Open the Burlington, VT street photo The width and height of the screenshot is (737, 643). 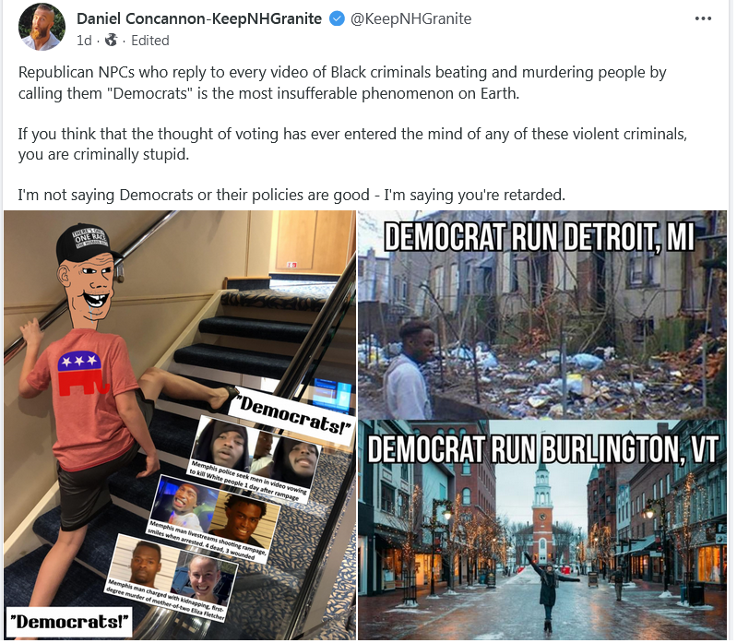tap(542, 530)
